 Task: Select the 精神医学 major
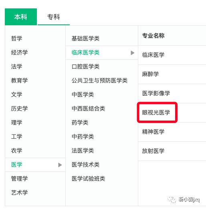point(153,132)
